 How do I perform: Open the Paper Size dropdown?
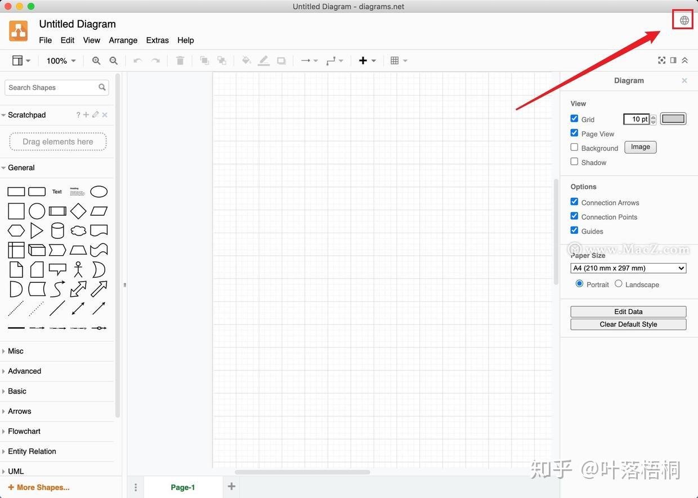(628, 268)
